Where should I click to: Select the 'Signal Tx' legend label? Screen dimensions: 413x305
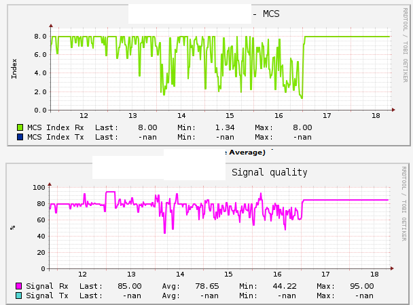pyautogui.click(x=47, y=296)
